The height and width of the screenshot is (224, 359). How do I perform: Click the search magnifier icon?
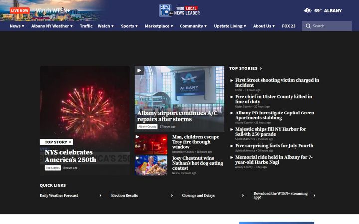pyautogui.click(x=308, y=26)
